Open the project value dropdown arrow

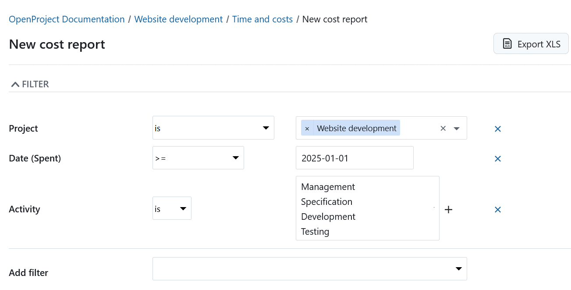pyautogui.click(x=456, y=128)
